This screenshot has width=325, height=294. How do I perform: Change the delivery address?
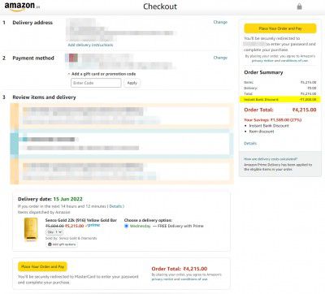220,22
